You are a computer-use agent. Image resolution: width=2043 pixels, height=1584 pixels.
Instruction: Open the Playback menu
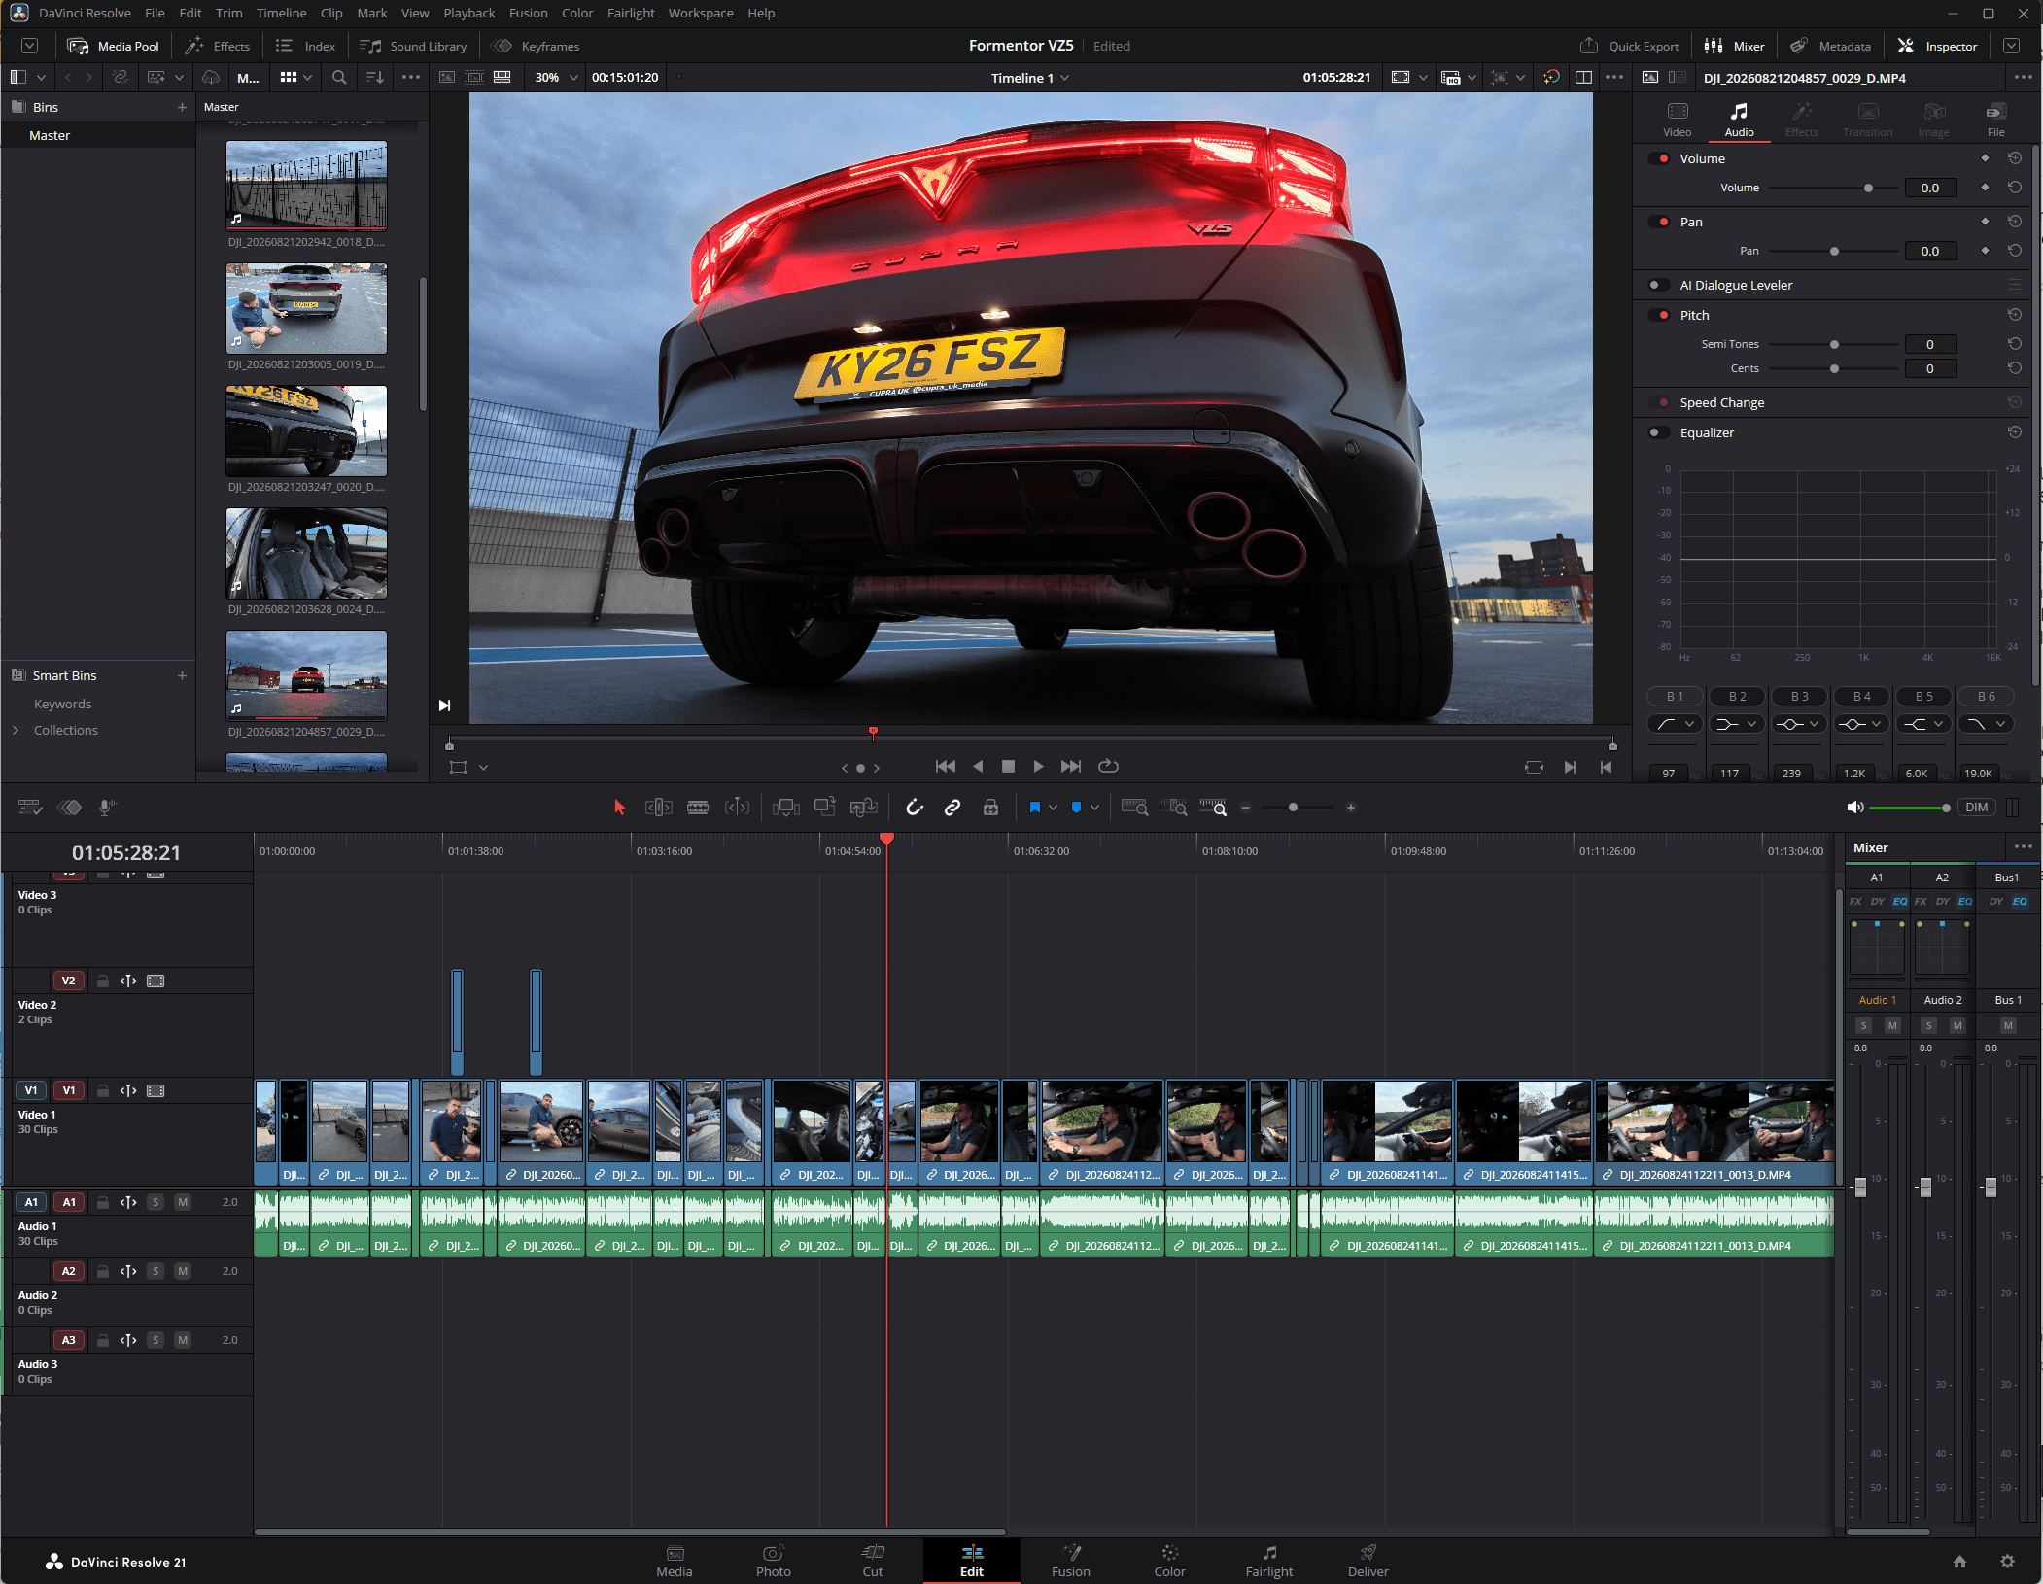(x=468, y=13)
